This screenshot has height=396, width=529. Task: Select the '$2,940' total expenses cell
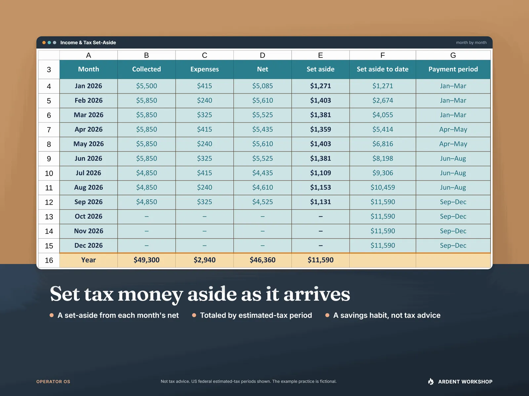(204, 260)
